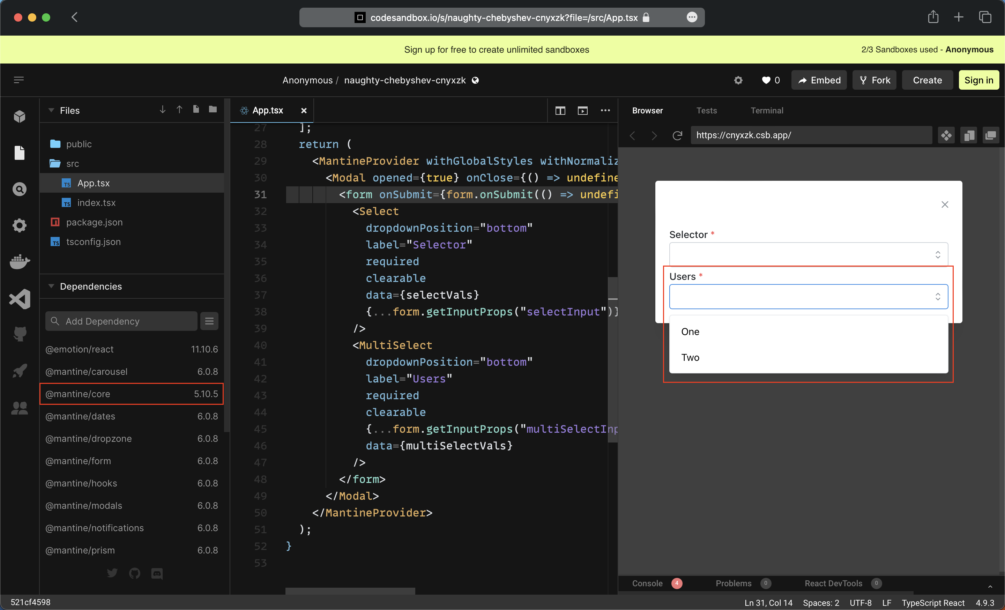Switch to the Tests tab

click(706, 110)
